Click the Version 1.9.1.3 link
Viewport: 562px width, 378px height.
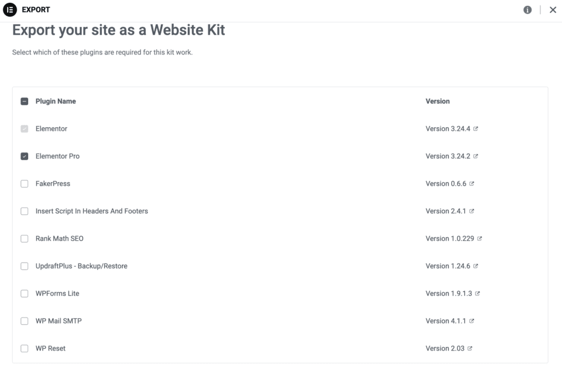[448, 294]
